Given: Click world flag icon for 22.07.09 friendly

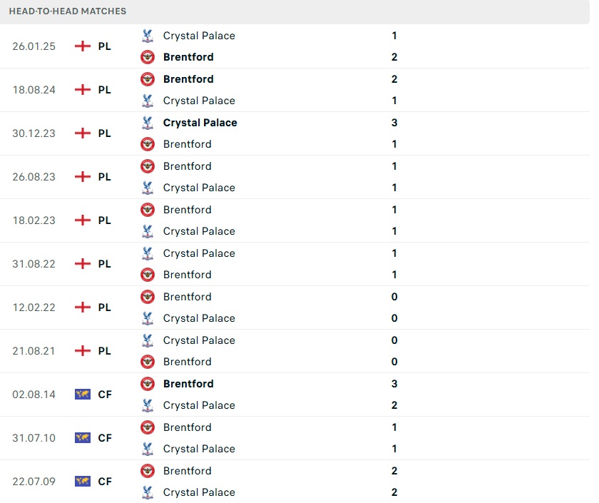Looking at the screenshot, I should (83, 482).
